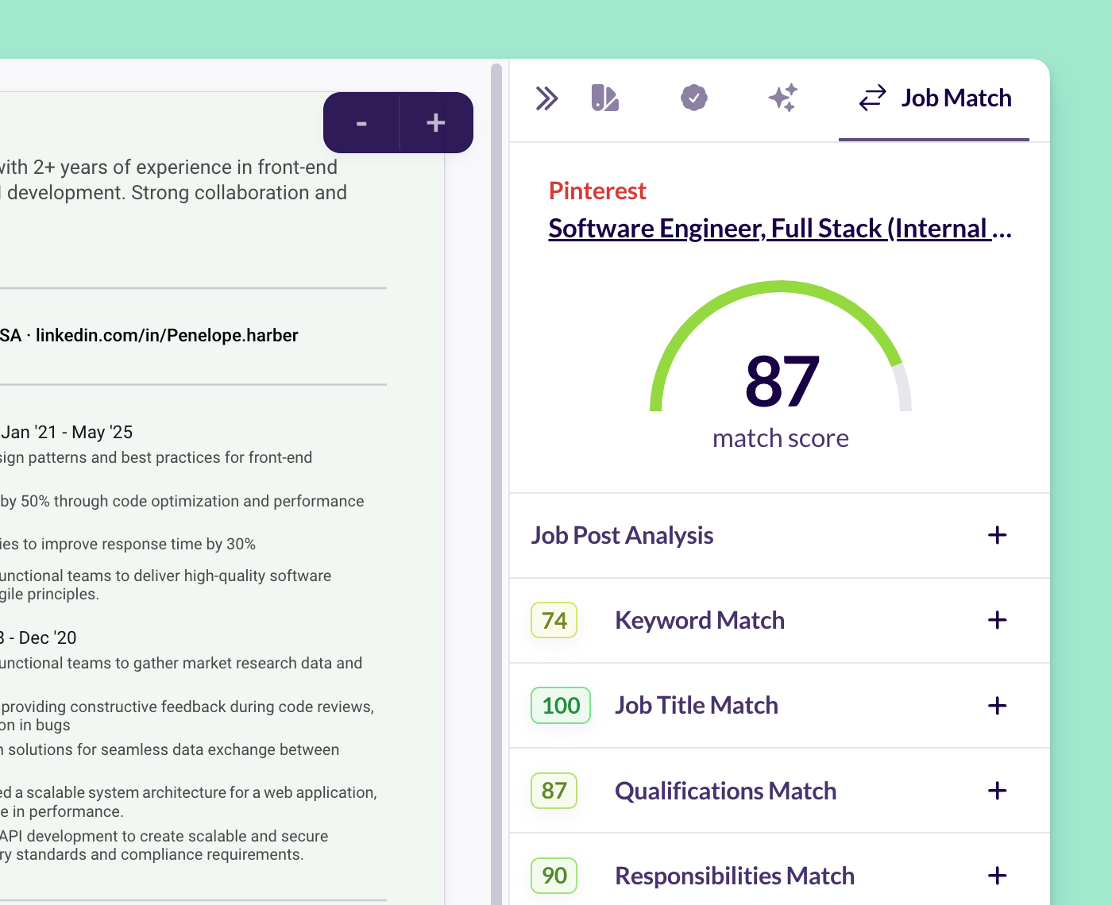Viewport: 1112px width, 905px height.
Task: Expand the Qualifications Match section
Action: pos(997,791)
